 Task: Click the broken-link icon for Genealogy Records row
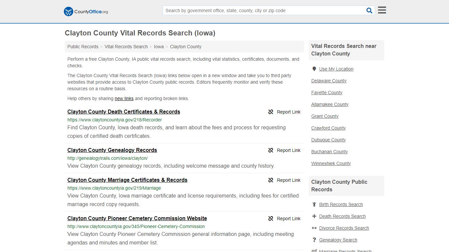[271, 150]
